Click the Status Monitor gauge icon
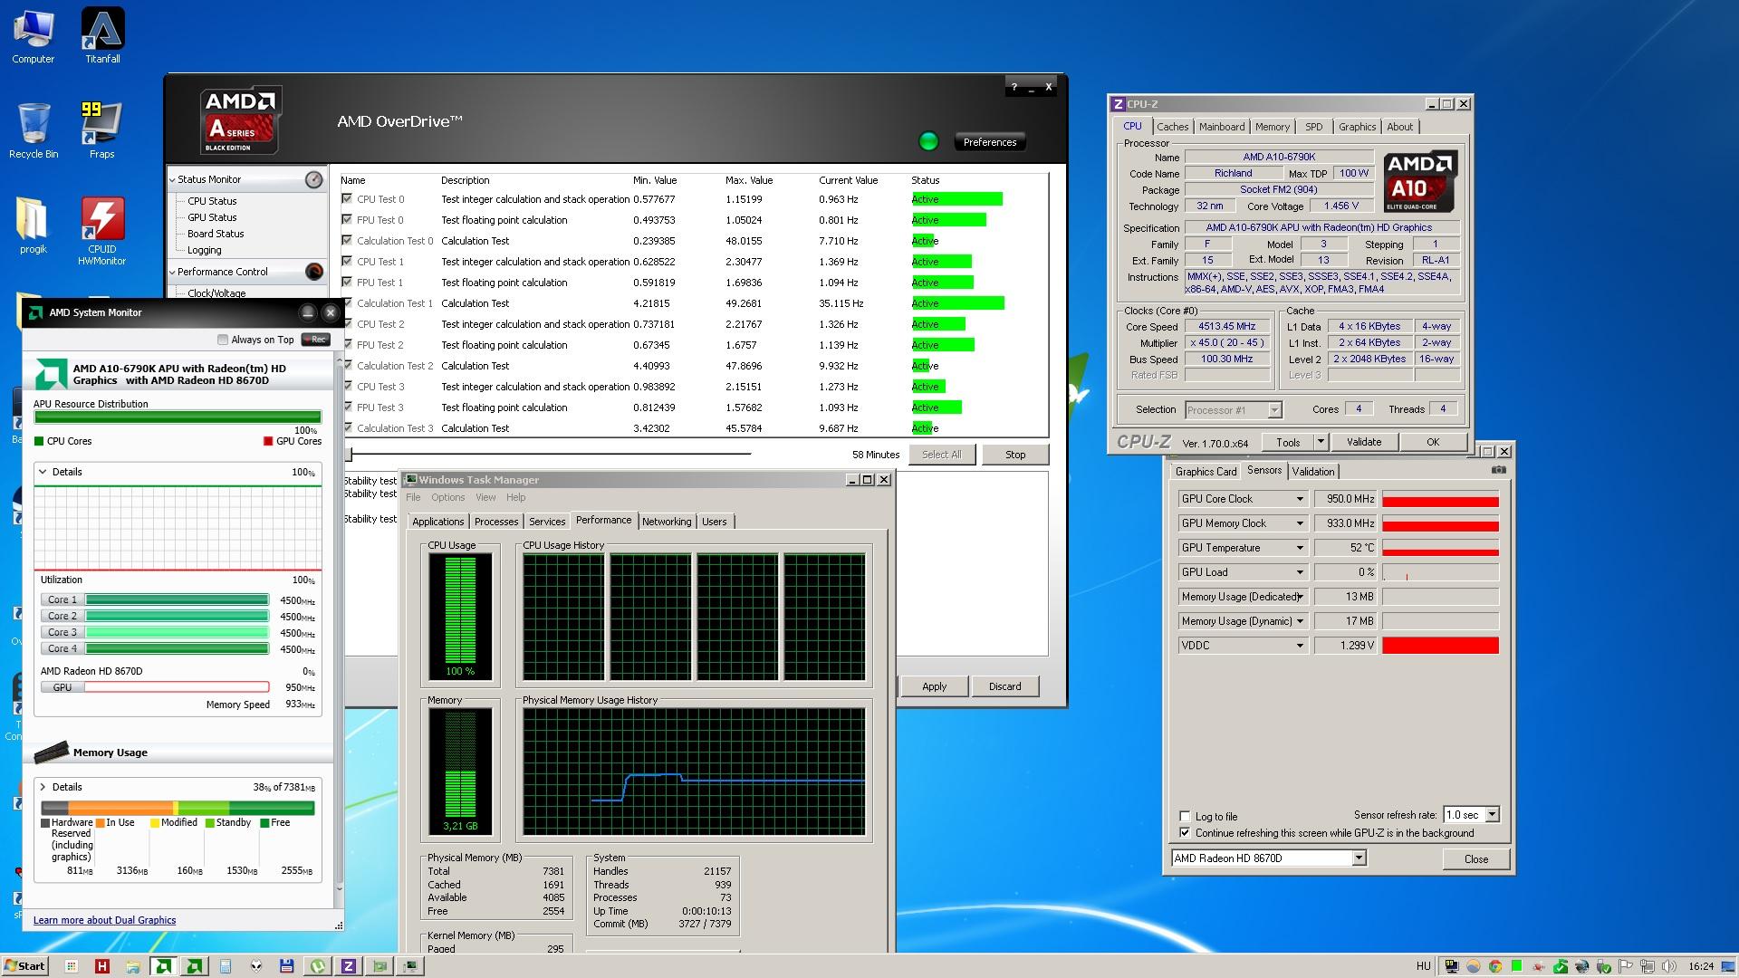The height and width of the screenshot is (978, 1739). [x=313, y=179]
